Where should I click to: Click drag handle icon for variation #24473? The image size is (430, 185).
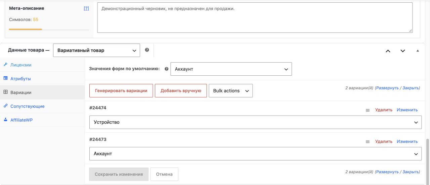(x=368, y=142)
